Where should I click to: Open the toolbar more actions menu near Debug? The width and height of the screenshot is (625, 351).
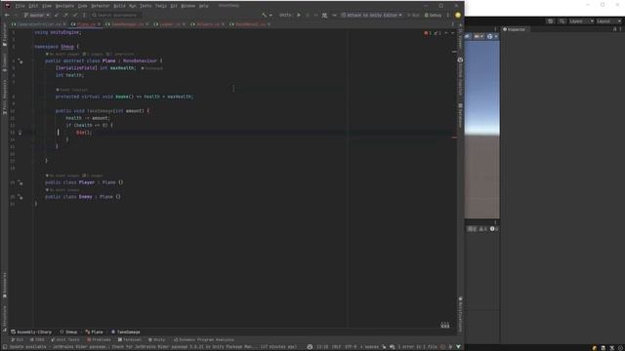click(448, 16)
